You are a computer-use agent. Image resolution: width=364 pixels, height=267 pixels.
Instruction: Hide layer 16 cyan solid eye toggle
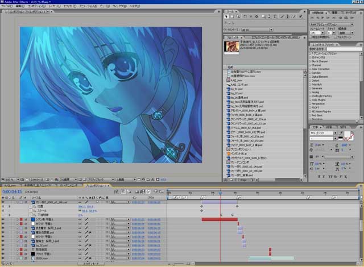pyautogui.click(x=3, y=219)
